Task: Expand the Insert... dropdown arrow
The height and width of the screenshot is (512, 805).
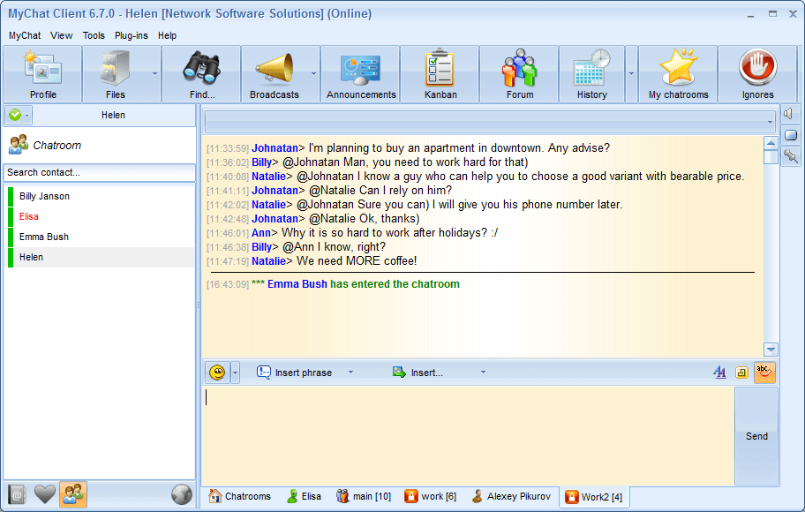Action: point(483,373)
